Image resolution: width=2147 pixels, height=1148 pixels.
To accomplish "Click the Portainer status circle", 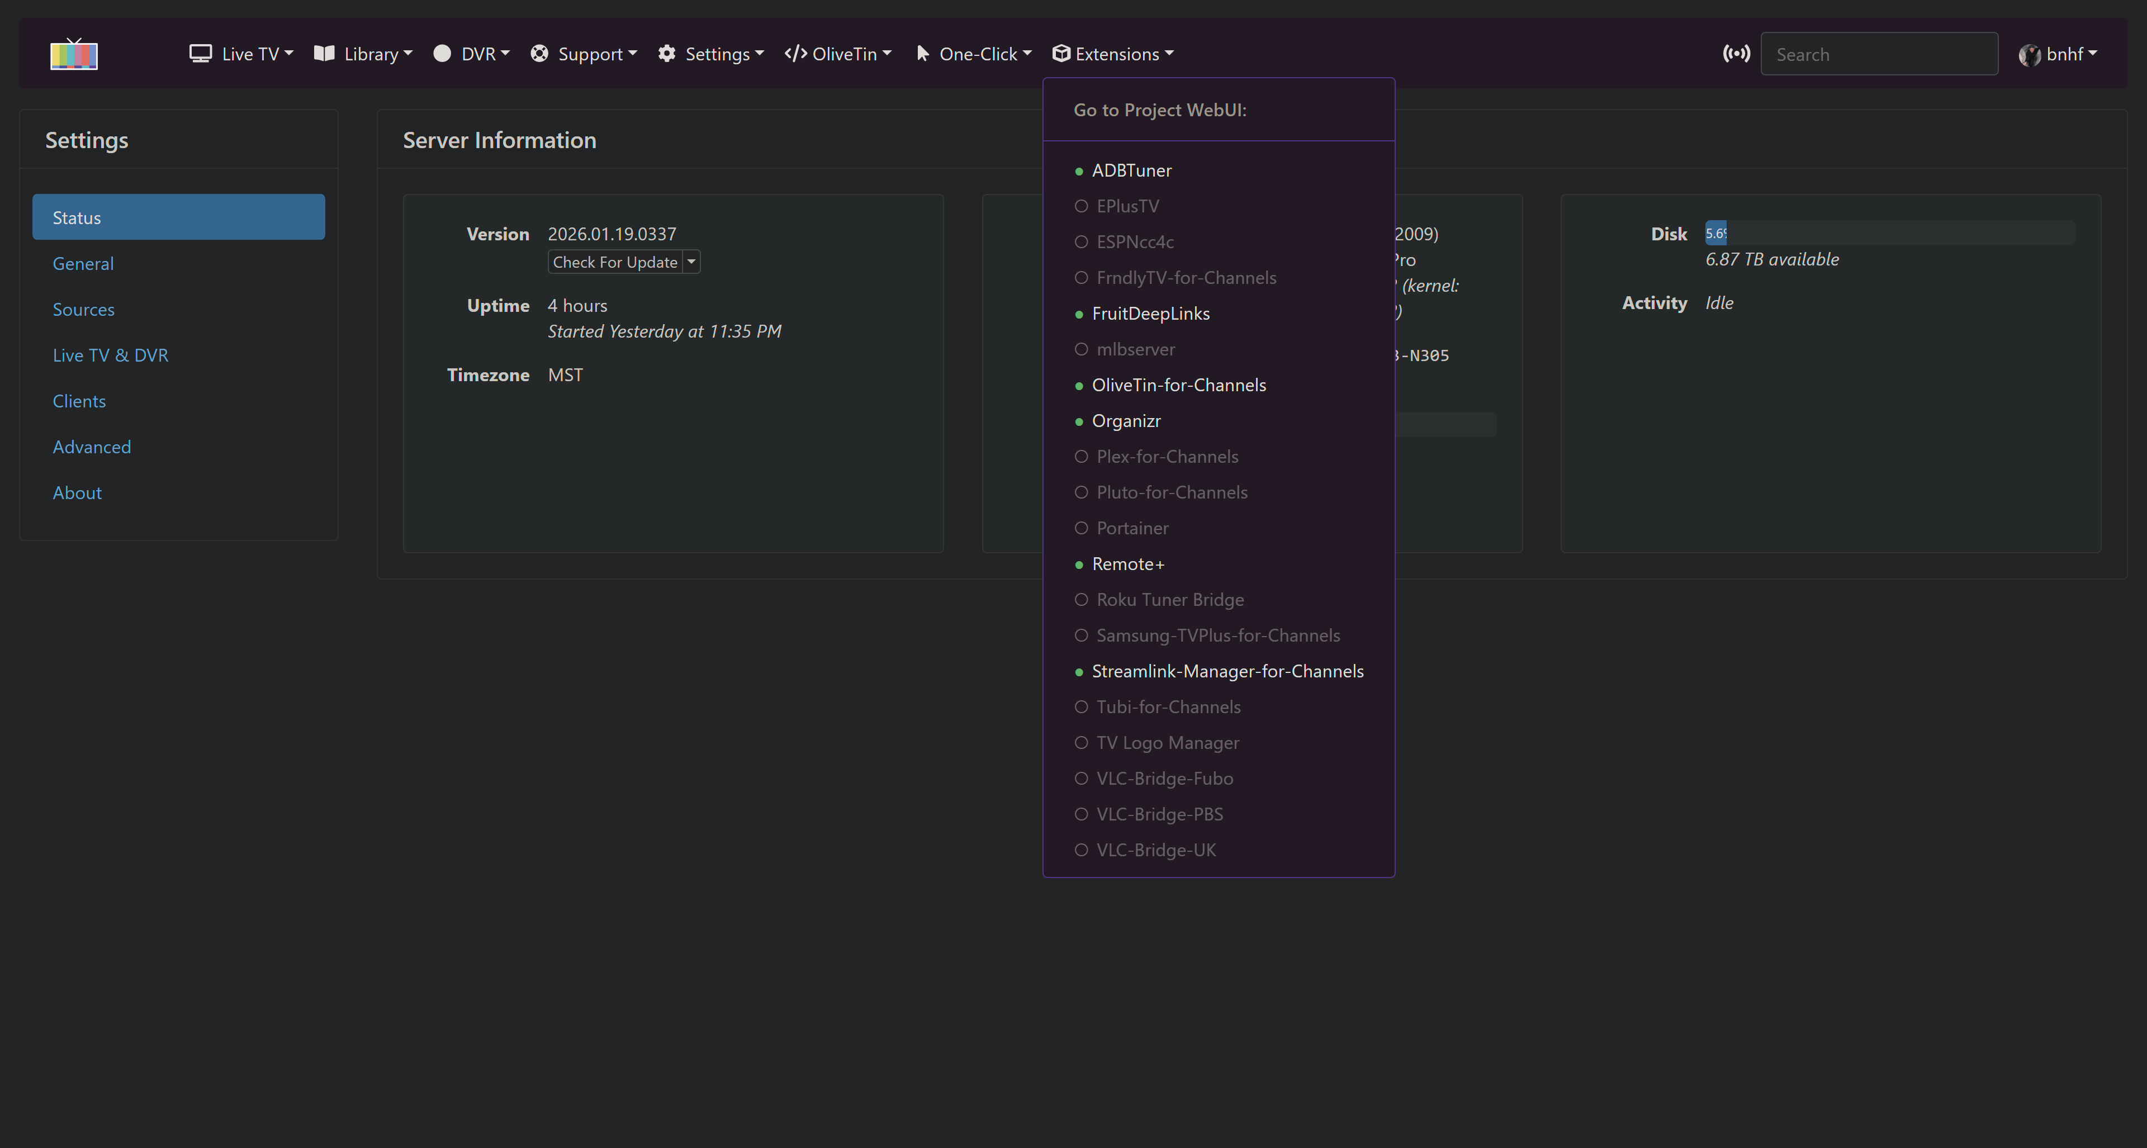I will pyautogui.click(x=1081, y=528).
